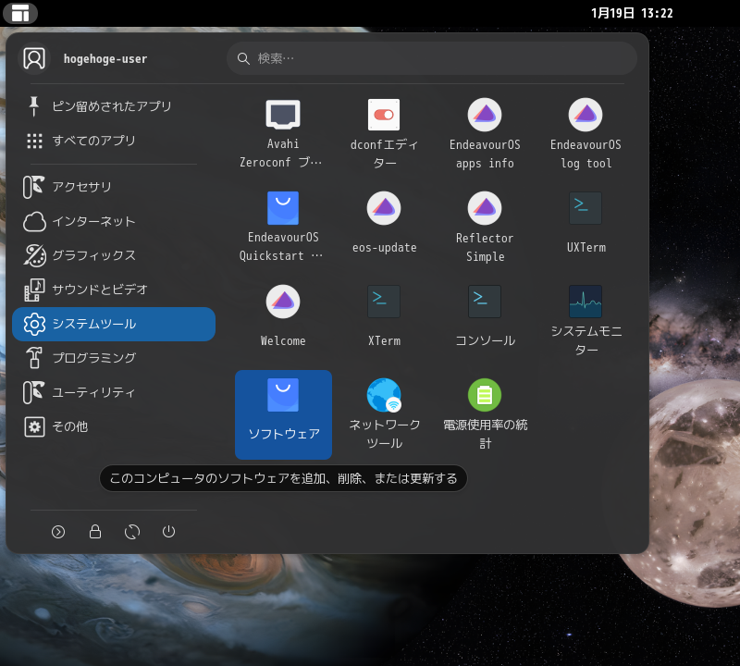Click the lock screen button
Image resolution: width=740 pixels, height=666 pixels.
coord(95,532)
